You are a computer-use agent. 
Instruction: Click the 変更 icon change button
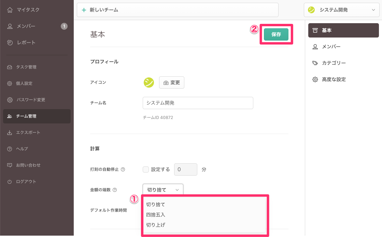[172, 83]
